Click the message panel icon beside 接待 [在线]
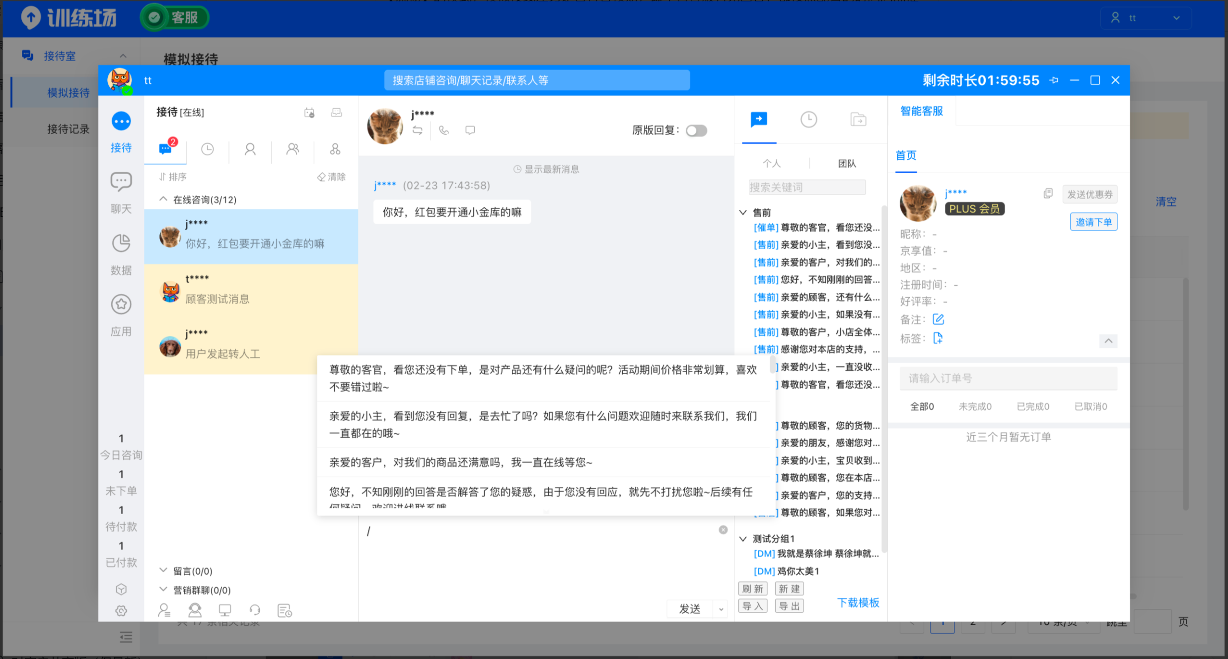Image resolution: width=1228 pixels, height=659 pixels. [x=336, y=113]
